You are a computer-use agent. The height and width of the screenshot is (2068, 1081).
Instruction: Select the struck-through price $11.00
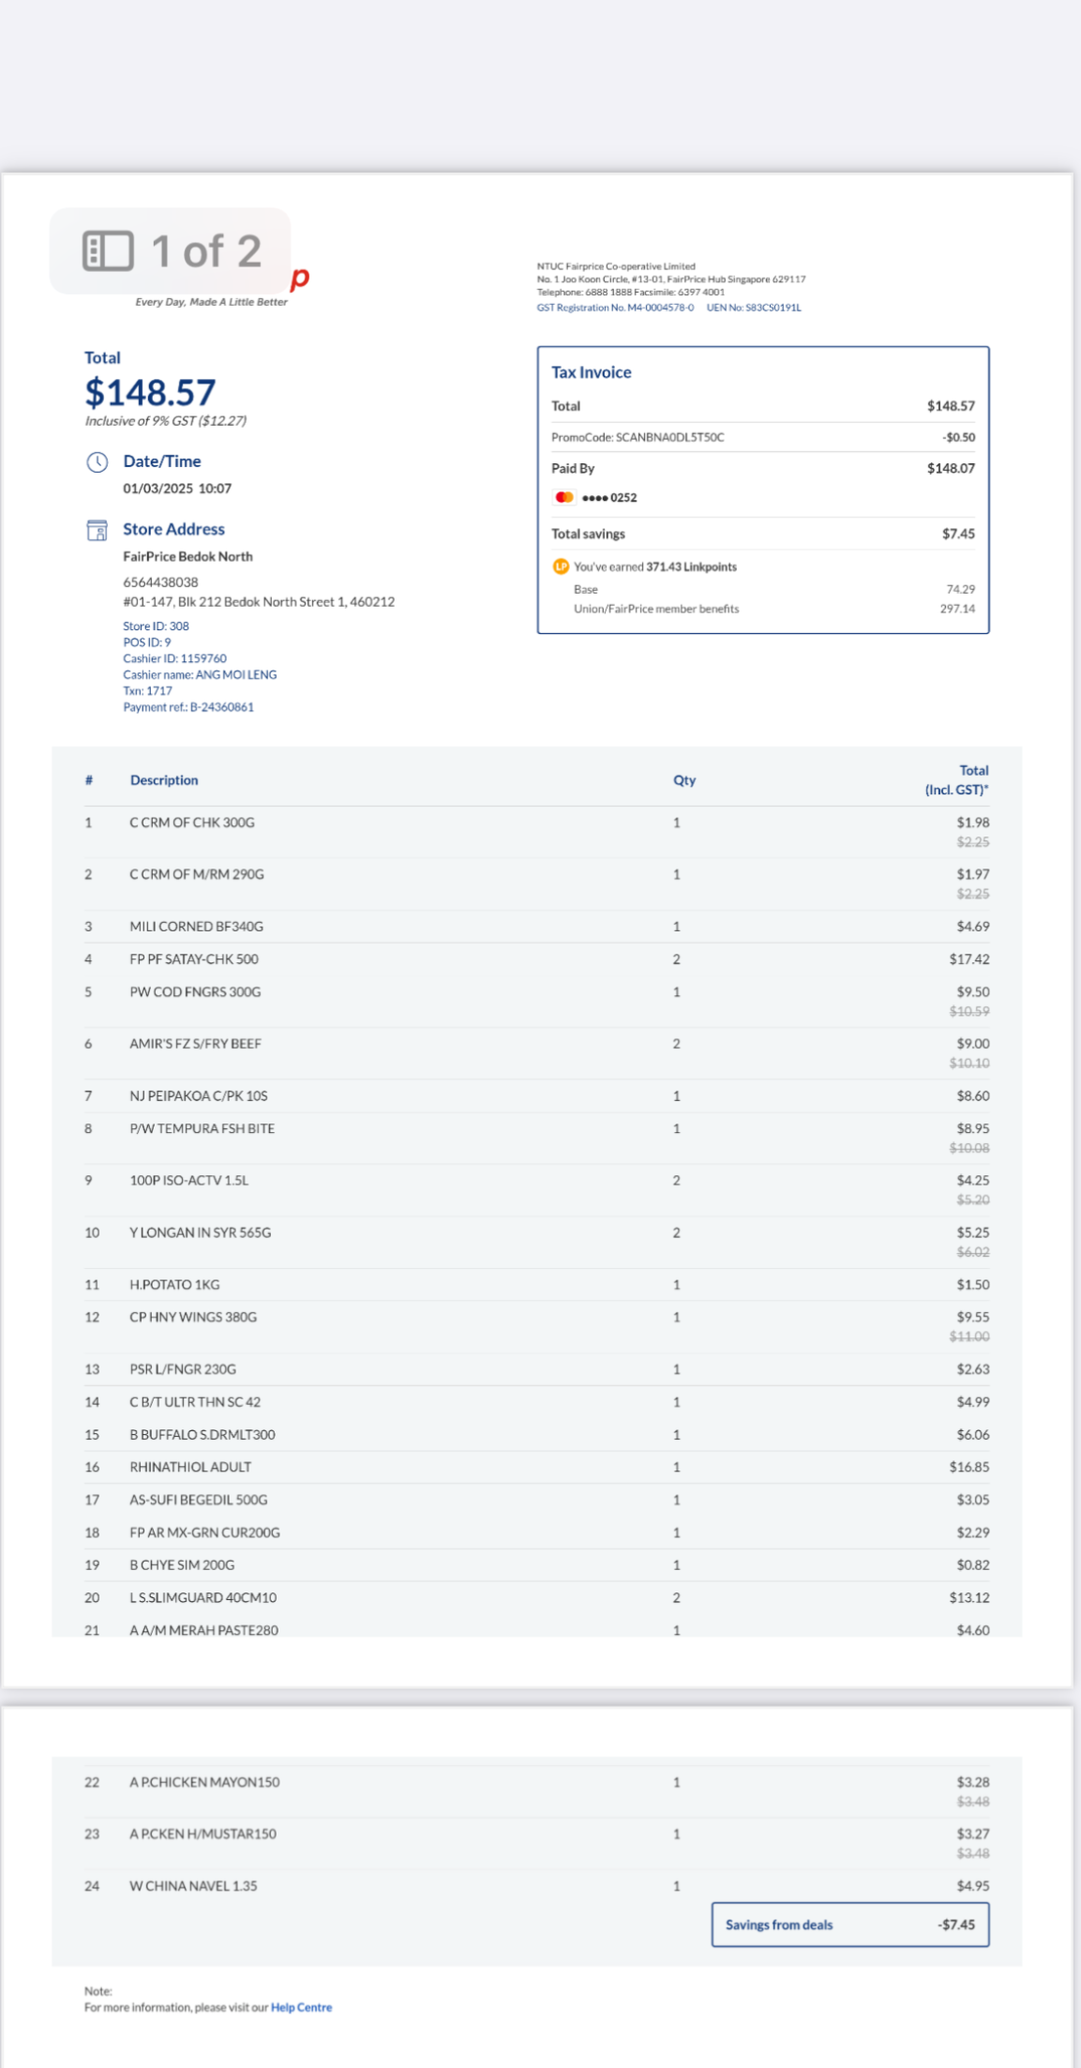coord(969,1336)
